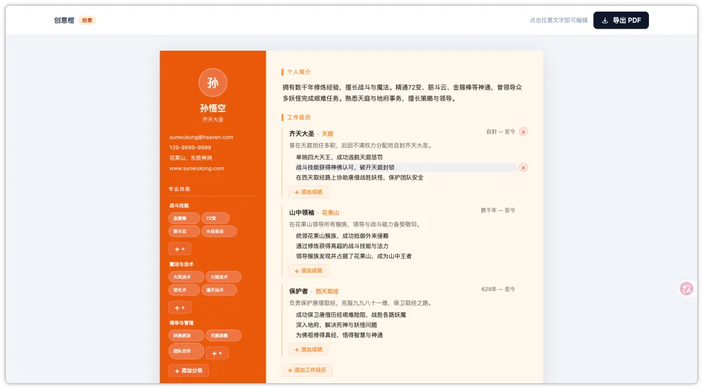Edit email sunwukong@heaven.com
The height and width of the screenshot is (389, 703).
point(201,137)
